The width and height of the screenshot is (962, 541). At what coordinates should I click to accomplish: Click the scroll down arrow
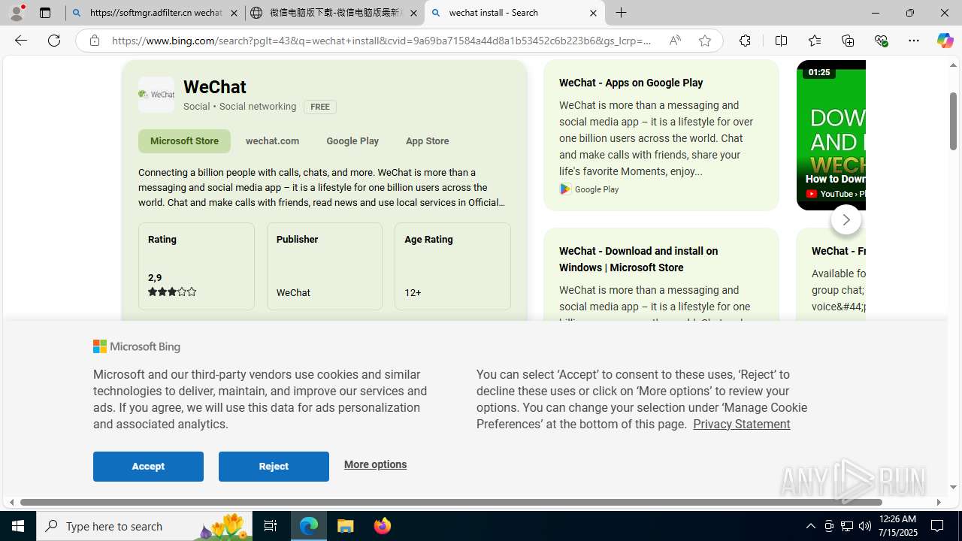coord(953,487)
